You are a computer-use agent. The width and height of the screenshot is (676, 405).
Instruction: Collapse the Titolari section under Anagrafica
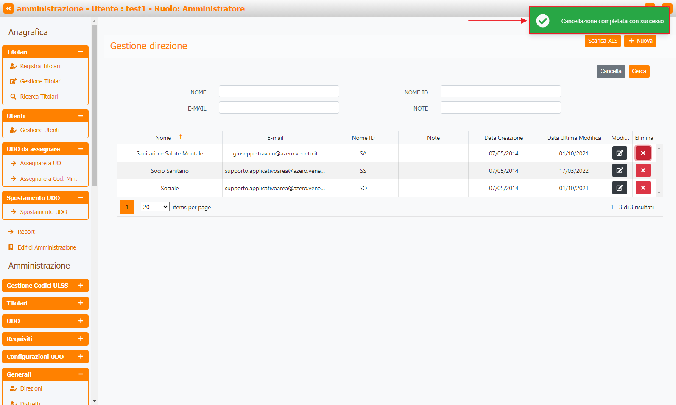(81, 52)
